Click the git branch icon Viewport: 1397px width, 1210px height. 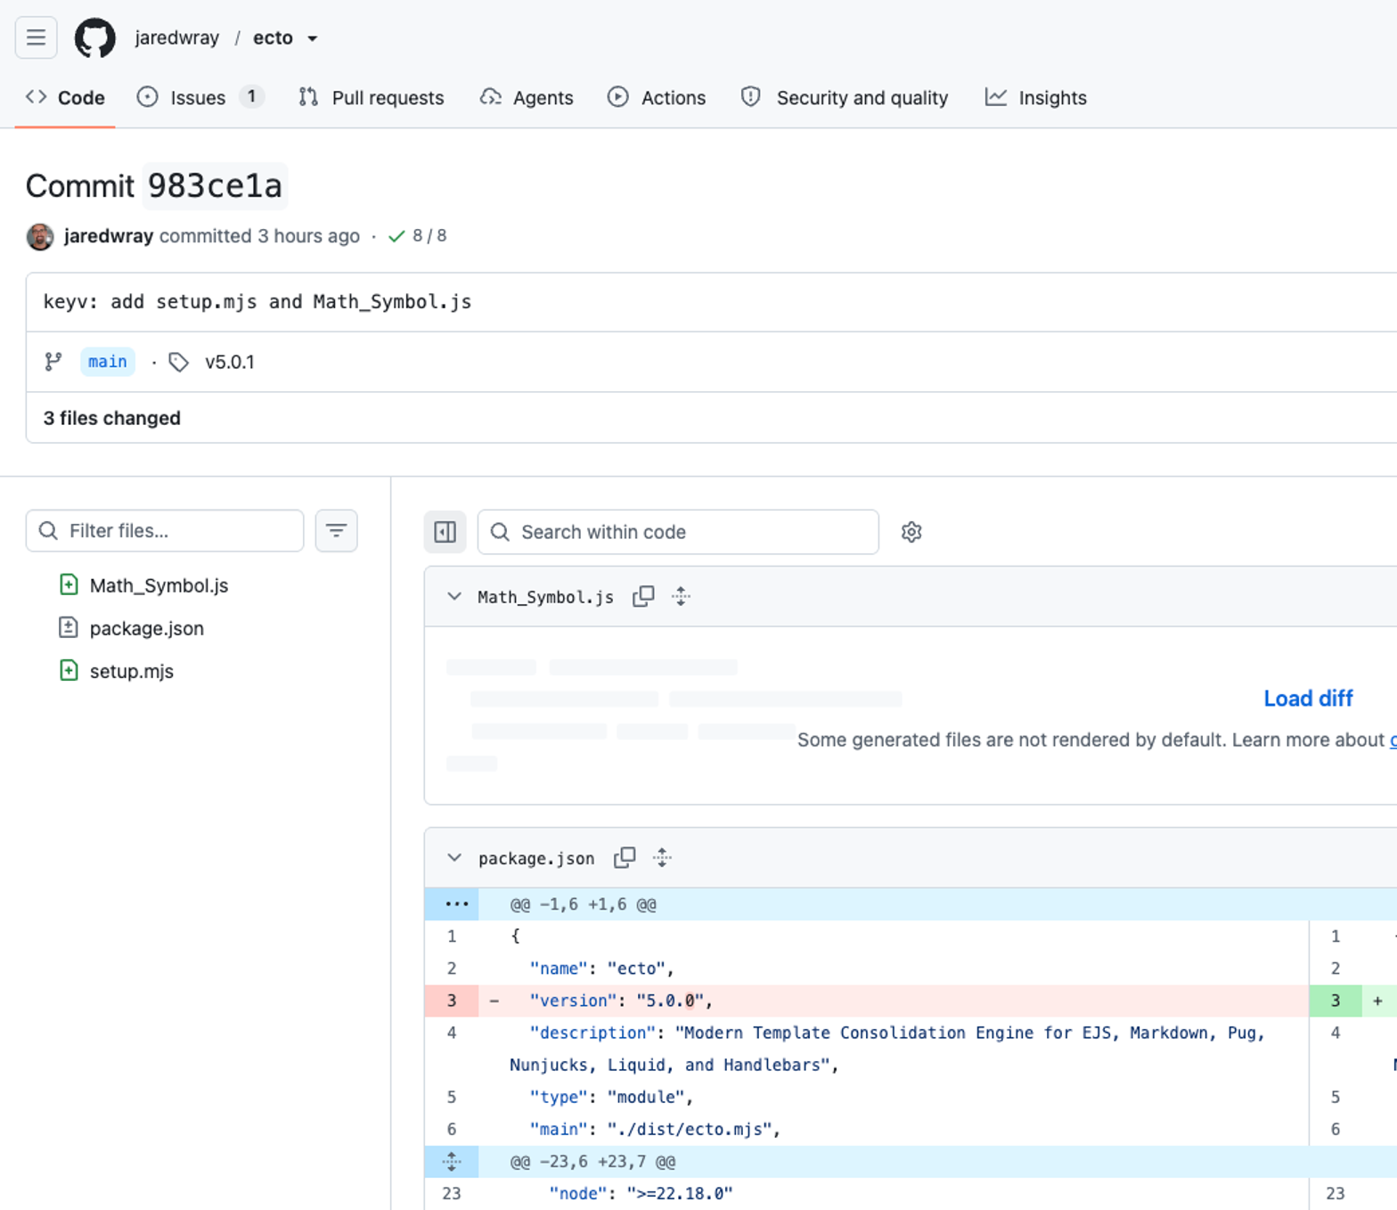(x=53, y=362)
